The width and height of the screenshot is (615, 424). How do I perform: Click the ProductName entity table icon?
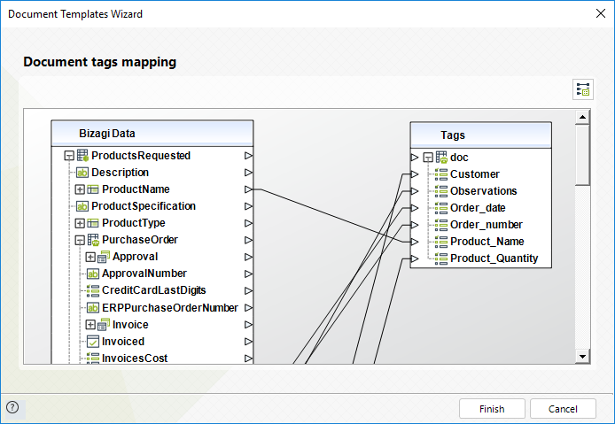pyautogui.click(x=92, y=189)
